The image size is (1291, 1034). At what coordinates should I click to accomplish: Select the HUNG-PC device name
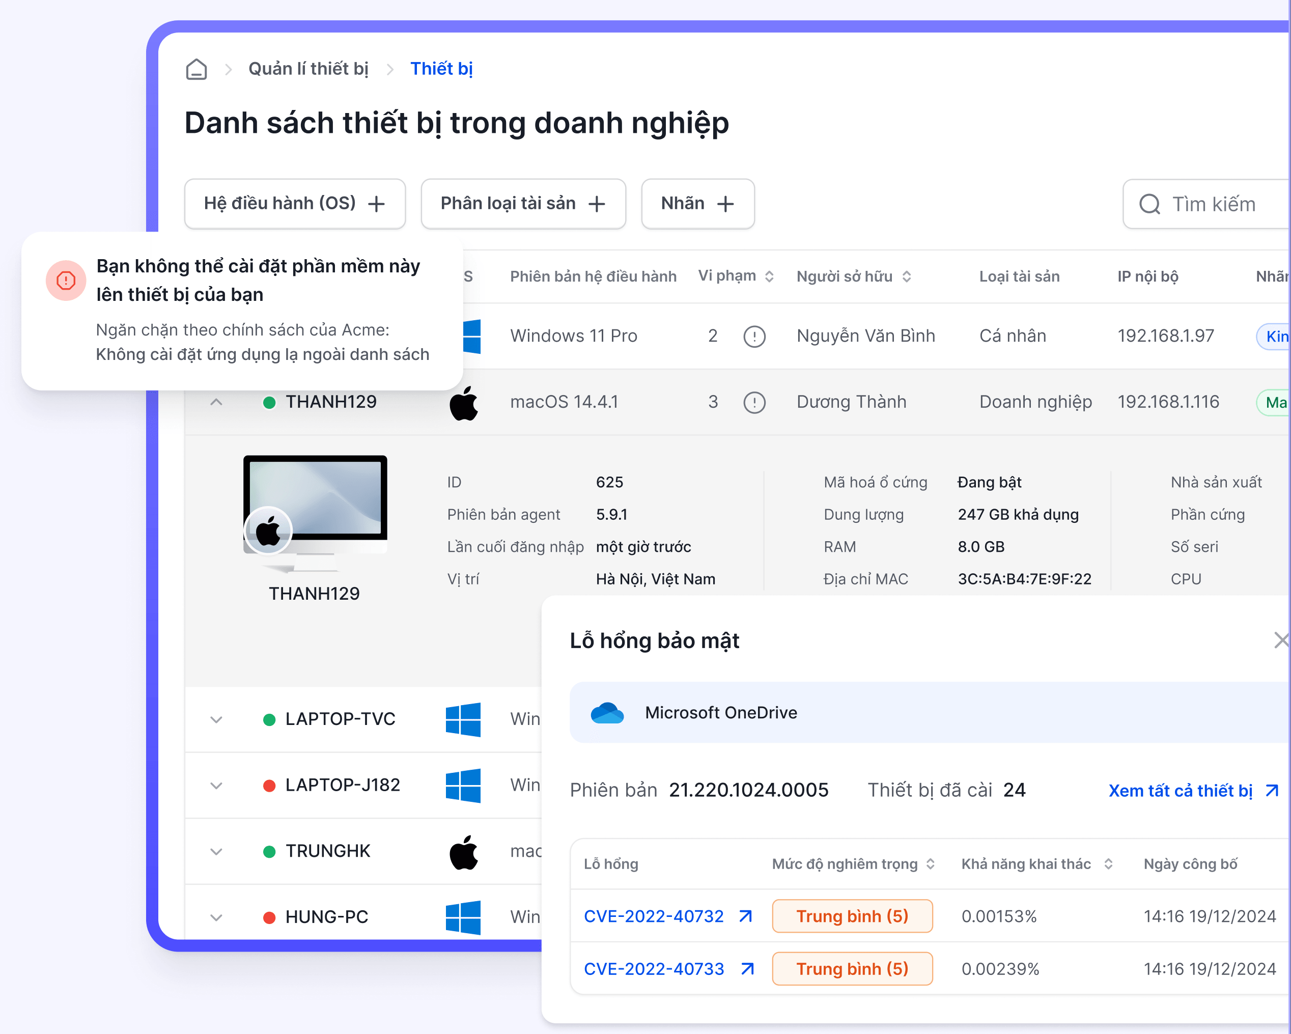click(327, 916)
